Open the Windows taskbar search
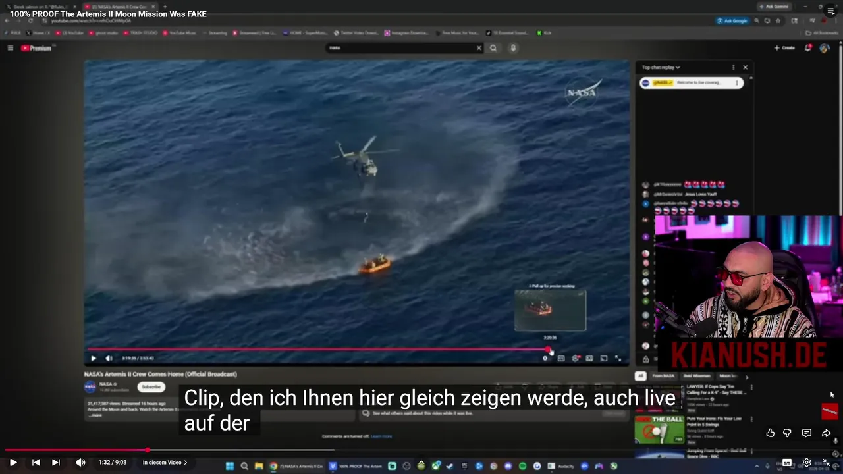The width and height of the screenshot is (843, 474). [x=244, y=466]
